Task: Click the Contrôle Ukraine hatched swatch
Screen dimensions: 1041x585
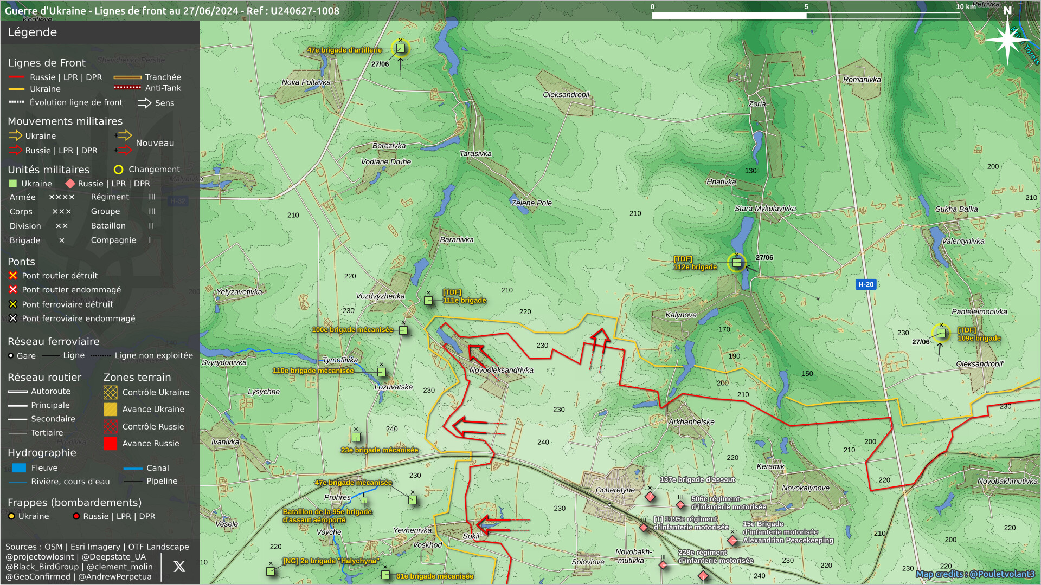Action: click(x=111, y=392)
